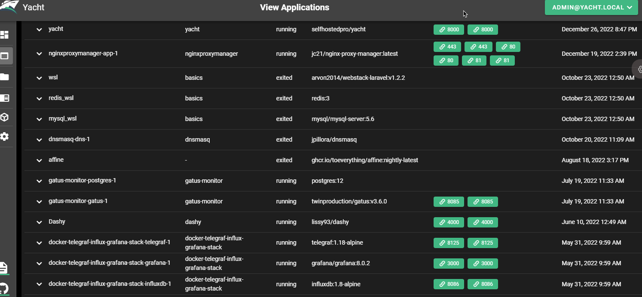
Task: Select the mysql_wsl application name
Action: click(62, 119)
